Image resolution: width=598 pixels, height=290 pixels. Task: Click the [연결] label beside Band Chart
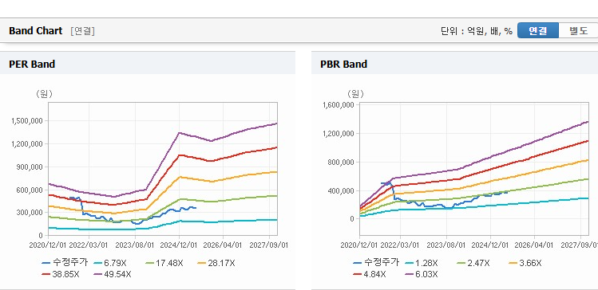pyautogui.click(x=83, y=31)
